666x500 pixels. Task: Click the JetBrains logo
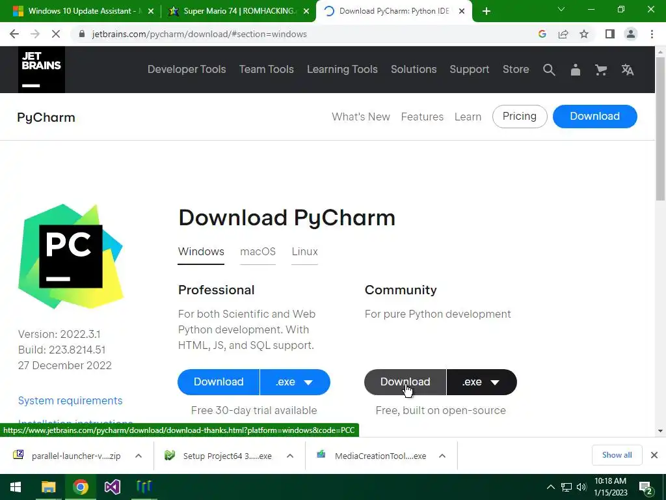point(41,69)
